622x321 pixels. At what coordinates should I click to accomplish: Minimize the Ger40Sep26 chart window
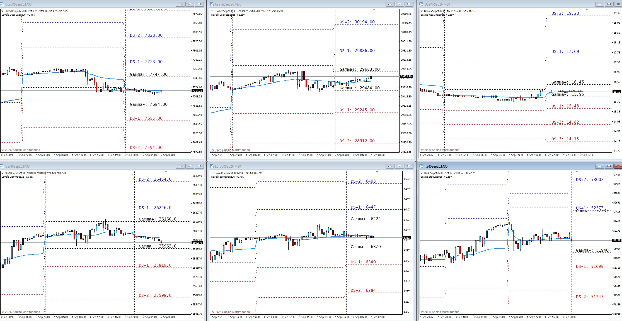point(180,166)
